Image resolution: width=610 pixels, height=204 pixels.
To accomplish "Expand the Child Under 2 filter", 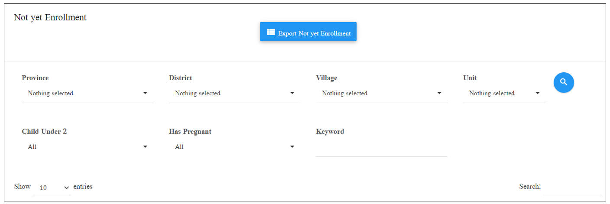I will 88,147.
